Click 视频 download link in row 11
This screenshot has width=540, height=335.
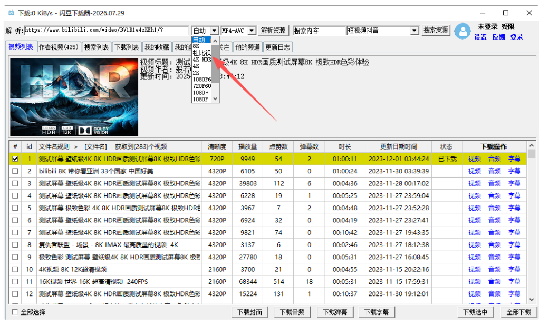474,281
